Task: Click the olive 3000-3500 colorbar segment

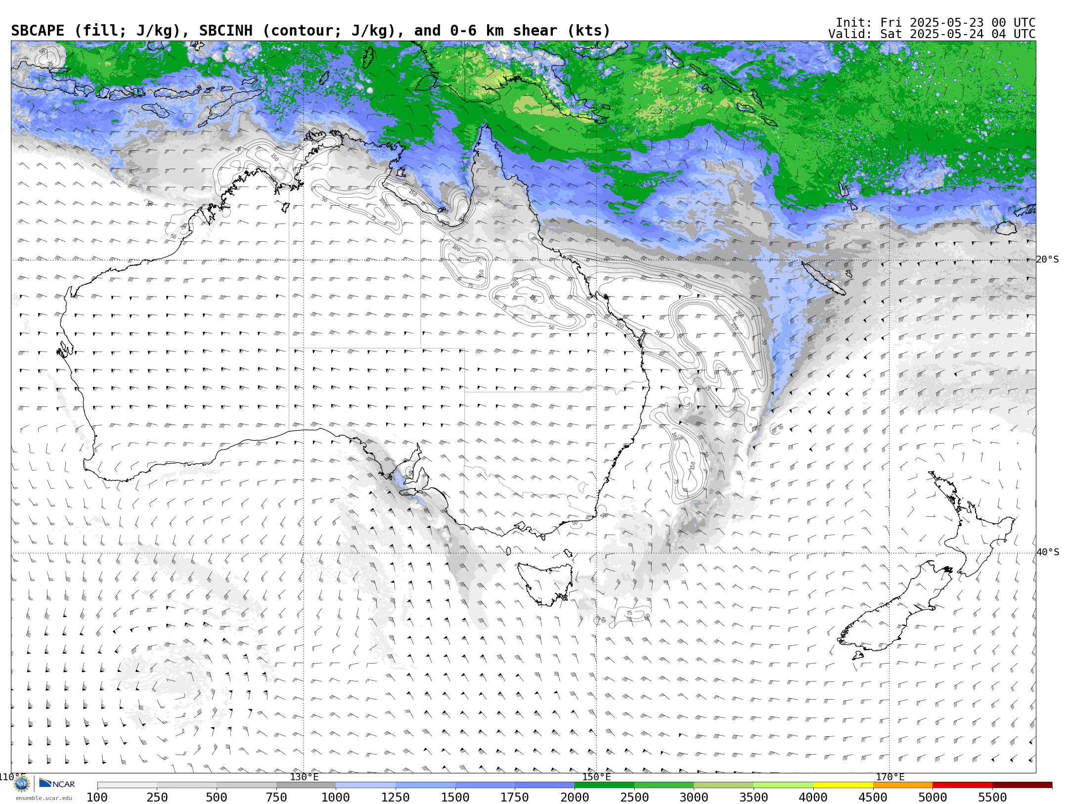Action: pos(723,785)
